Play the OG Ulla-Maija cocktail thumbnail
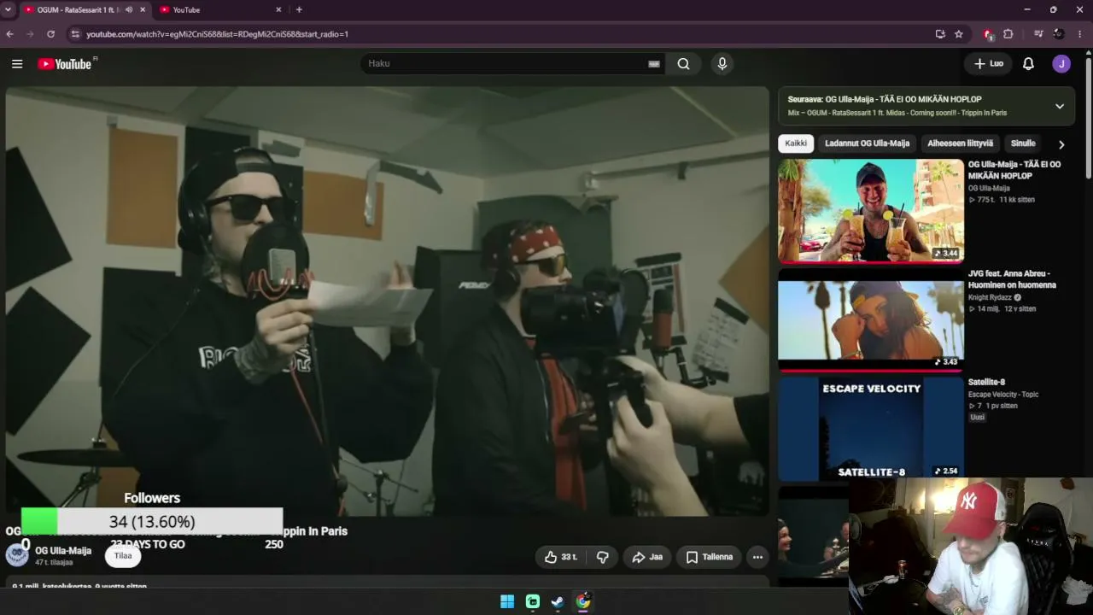 [871, 211]
